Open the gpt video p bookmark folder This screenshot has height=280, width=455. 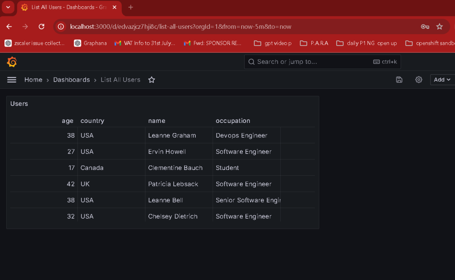273,43
